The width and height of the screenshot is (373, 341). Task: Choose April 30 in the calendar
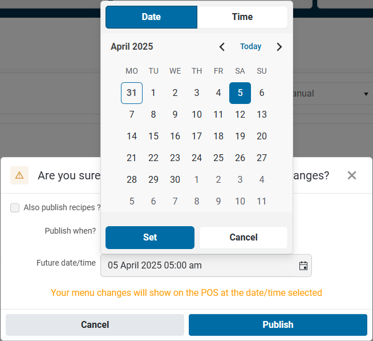coord(175,180)
